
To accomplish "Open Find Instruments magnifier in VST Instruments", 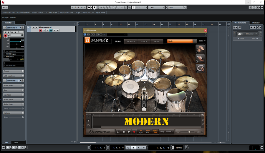I will click(240, 27).
